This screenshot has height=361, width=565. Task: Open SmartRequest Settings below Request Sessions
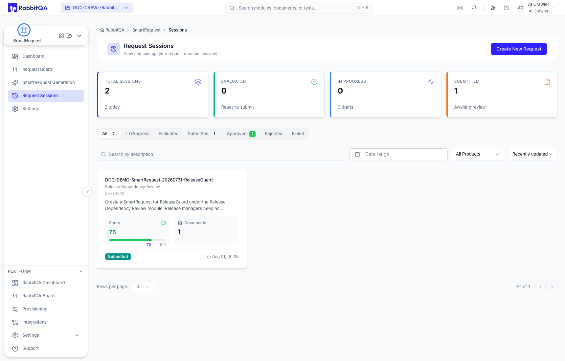pyautogui.click(x=46, y=109)
